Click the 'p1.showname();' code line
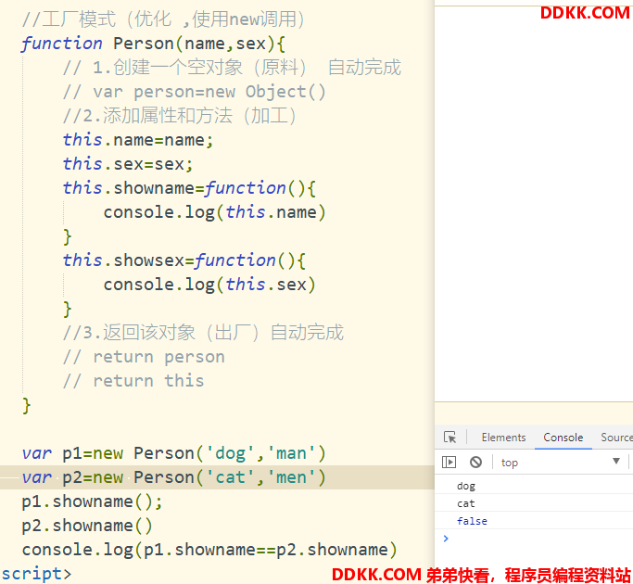This screenshot has height=584, width=633. tap(92, 501)
